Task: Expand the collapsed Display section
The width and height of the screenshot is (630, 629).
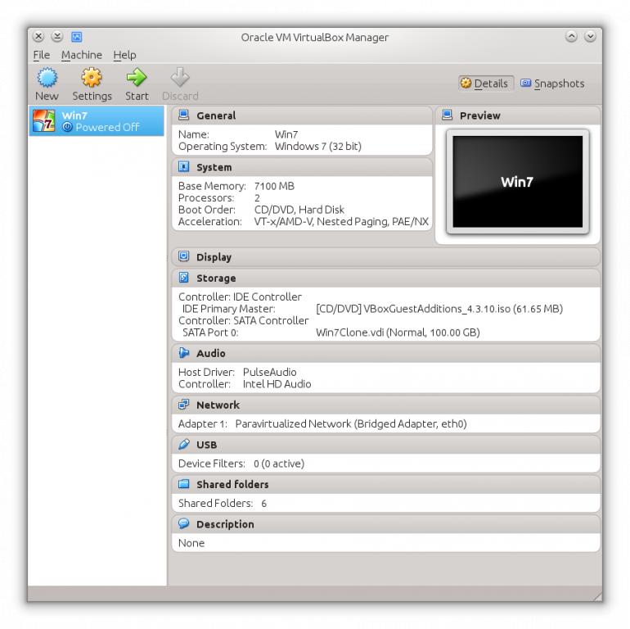Action: (214, 257)
